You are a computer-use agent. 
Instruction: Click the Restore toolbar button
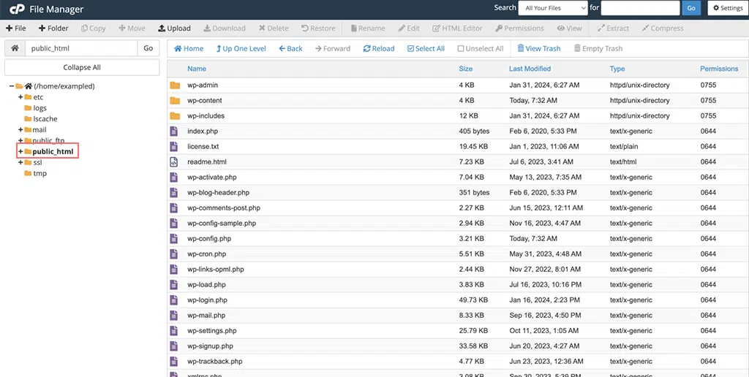pyautogui.click(x=318, y=28)
